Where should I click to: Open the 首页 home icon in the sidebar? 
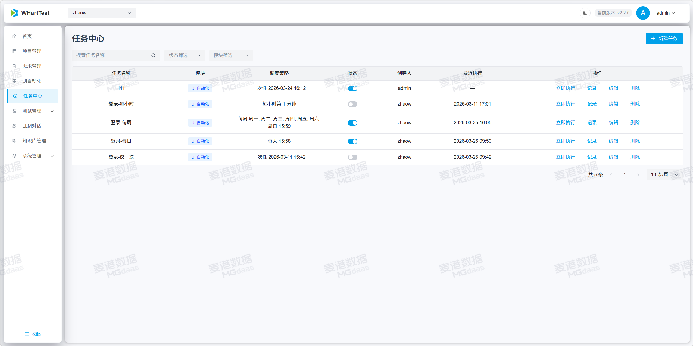(14, 36)
